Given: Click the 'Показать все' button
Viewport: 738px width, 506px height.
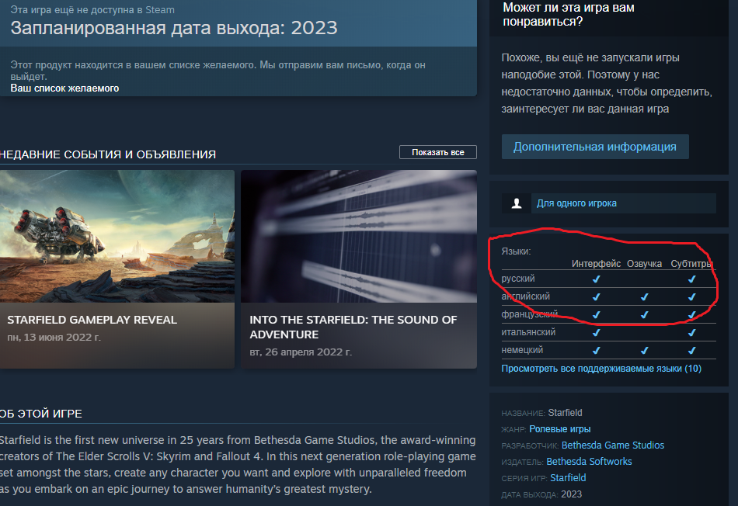Looking at the screenshot, I should point(437,152).
